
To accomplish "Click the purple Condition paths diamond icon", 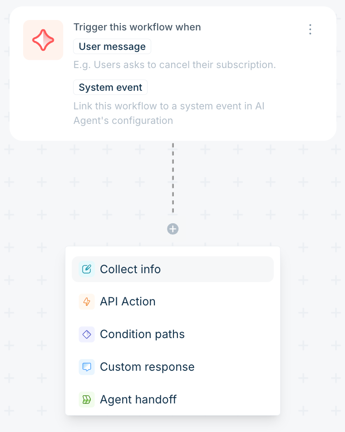I will pos(87,334).
